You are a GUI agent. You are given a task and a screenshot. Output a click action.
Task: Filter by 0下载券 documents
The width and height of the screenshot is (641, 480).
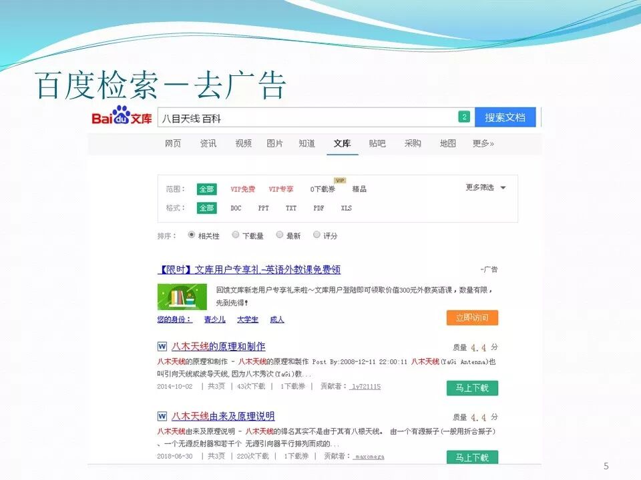[x=323, y=189]
